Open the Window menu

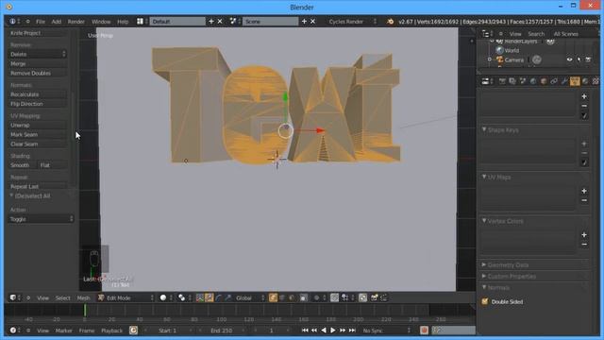point(101,22)
